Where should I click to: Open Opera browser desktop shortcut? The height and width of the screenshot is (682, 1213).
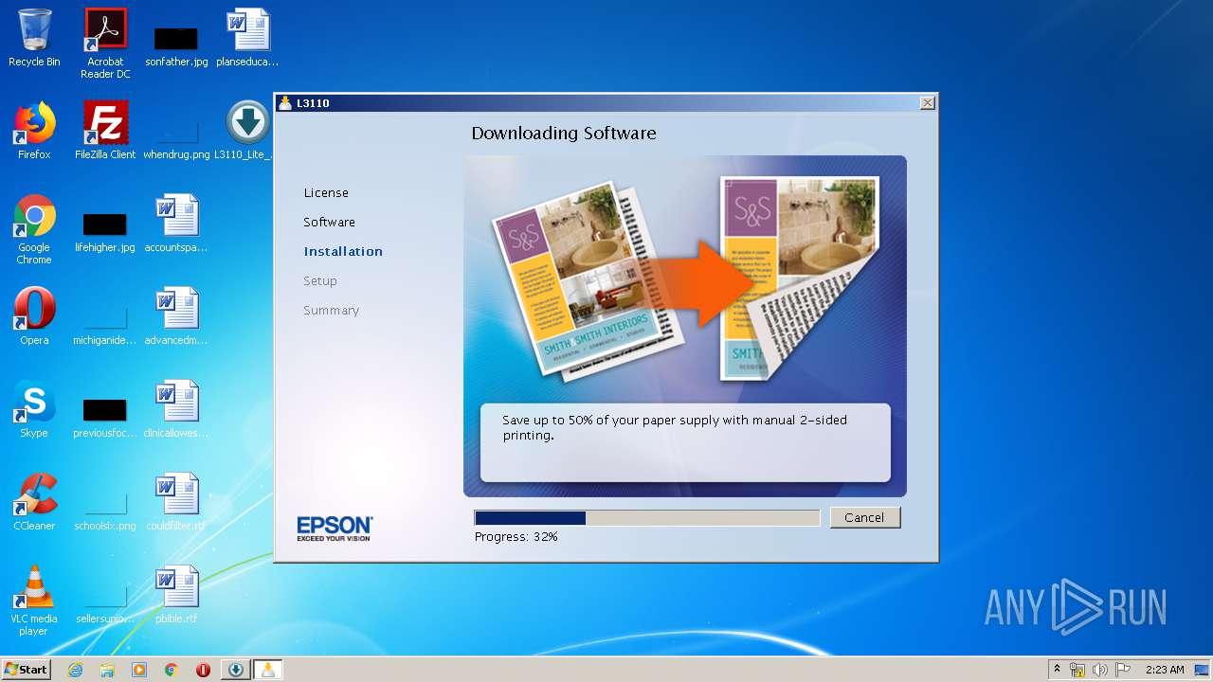click(34, 316)
